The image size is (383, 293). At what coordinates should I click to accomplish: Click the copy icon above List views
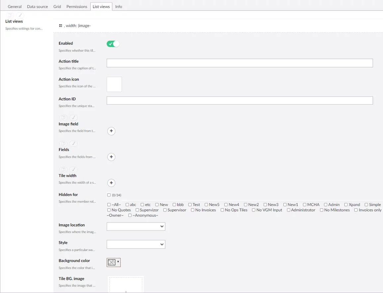(x=10, y=15)
